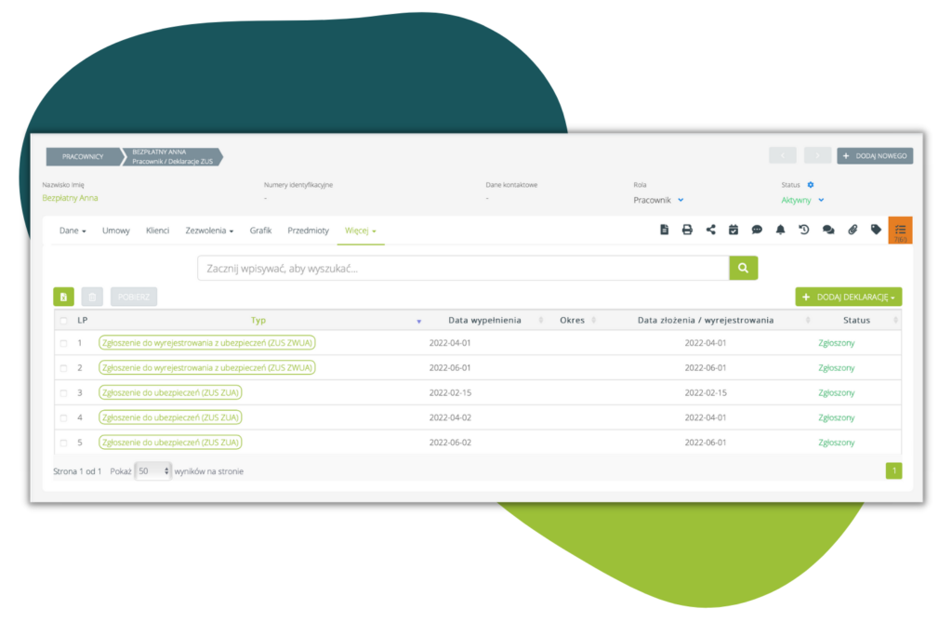Click the print icon in the toolbar
The height and width of the screenshot is (635, 952).
click(x=687, y=230)
